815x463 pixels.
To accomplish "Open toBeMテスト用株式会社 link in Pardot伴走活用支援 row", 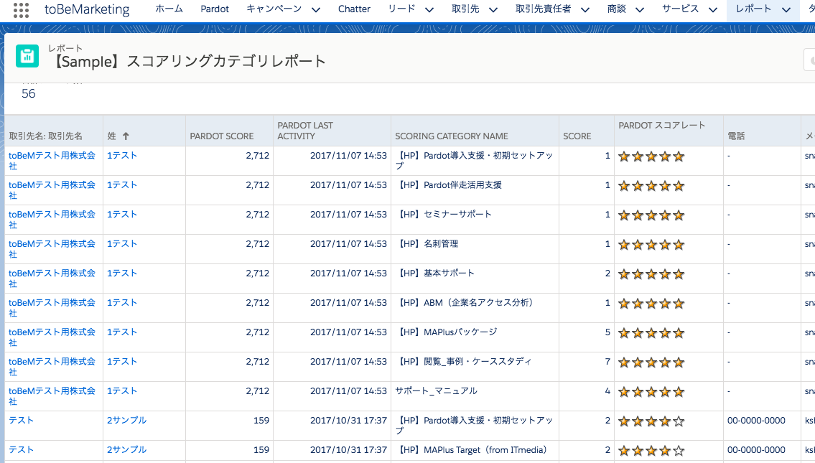I will click(52, 190).
